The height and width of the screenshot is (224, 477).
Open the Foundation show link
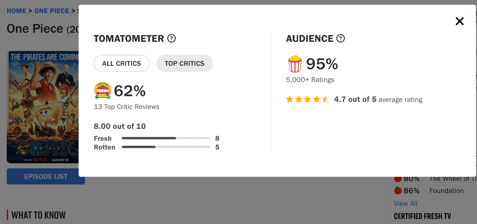[446, 191]
